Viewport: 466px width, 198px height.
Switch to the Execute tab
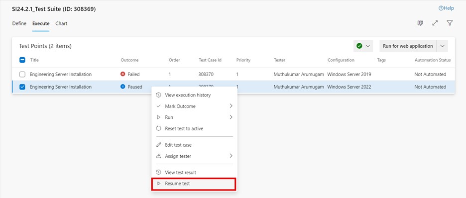[x=41, y=23]
